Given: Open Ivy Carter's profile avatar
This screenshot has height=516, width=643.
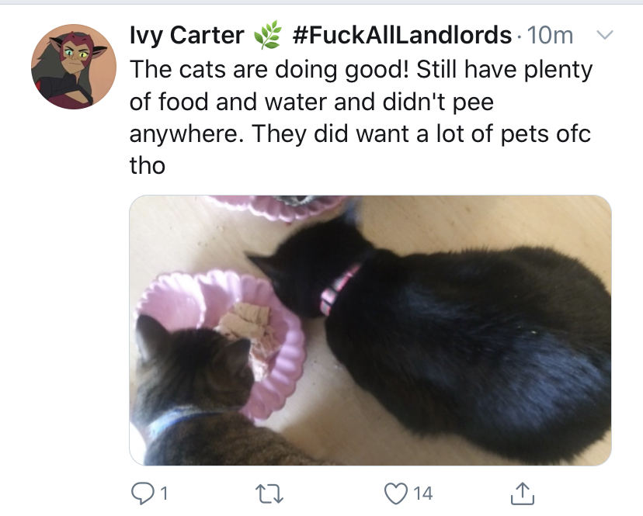Looking at the screenshot, I should [74, 67].
